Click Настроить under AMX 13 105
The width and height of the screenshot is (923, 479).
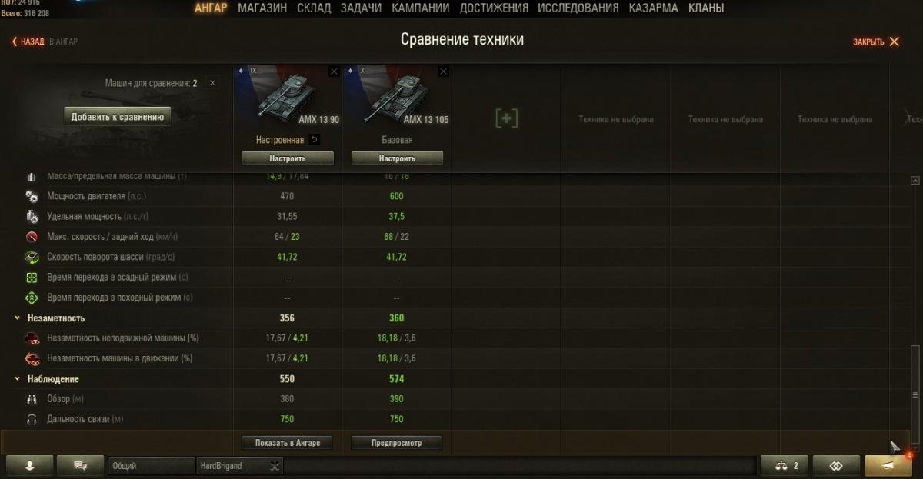click(x=397, y=158)
